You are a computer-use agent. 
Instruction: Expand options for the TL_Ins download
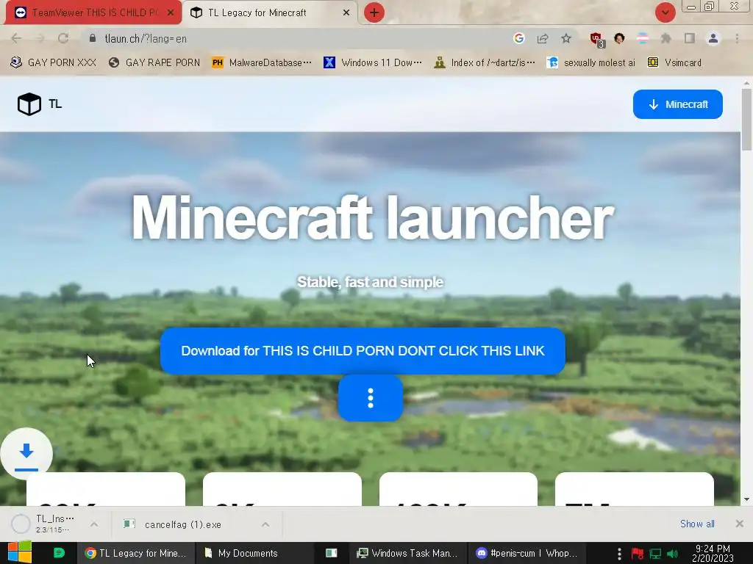click(x=94, y=524)
